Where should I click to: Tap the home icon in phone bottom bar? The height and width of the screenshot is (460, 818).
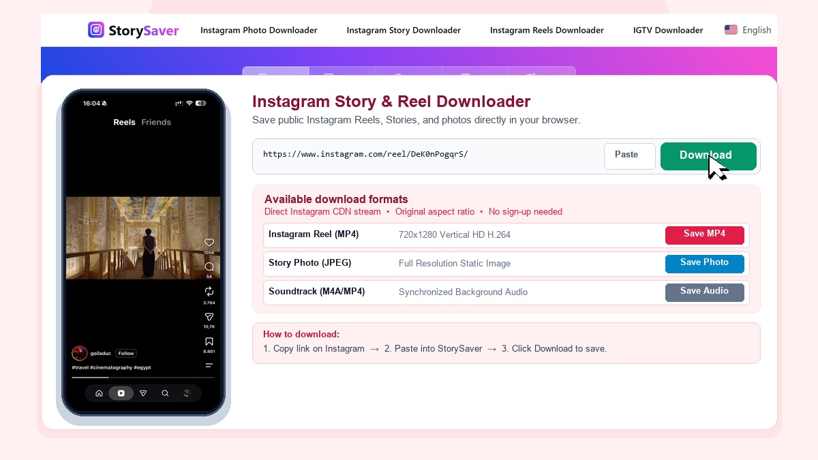click(x=99, y=393)
